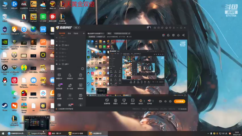242x136 pixels.
Task: Edit the tag selection pill
Action: pyautogui.click(x=122, y=34)
